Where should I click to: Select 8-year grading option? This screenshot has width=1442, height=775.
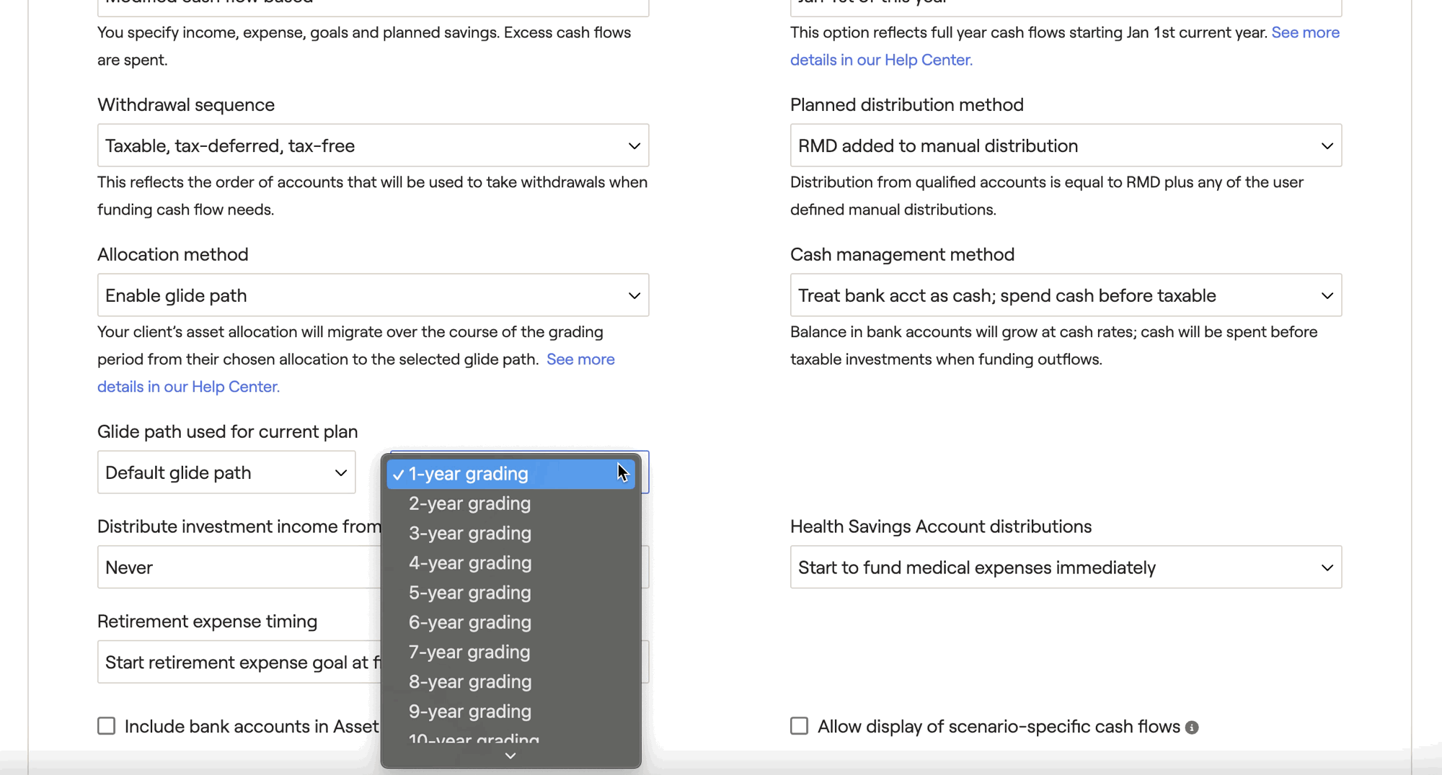coord(510,681)
